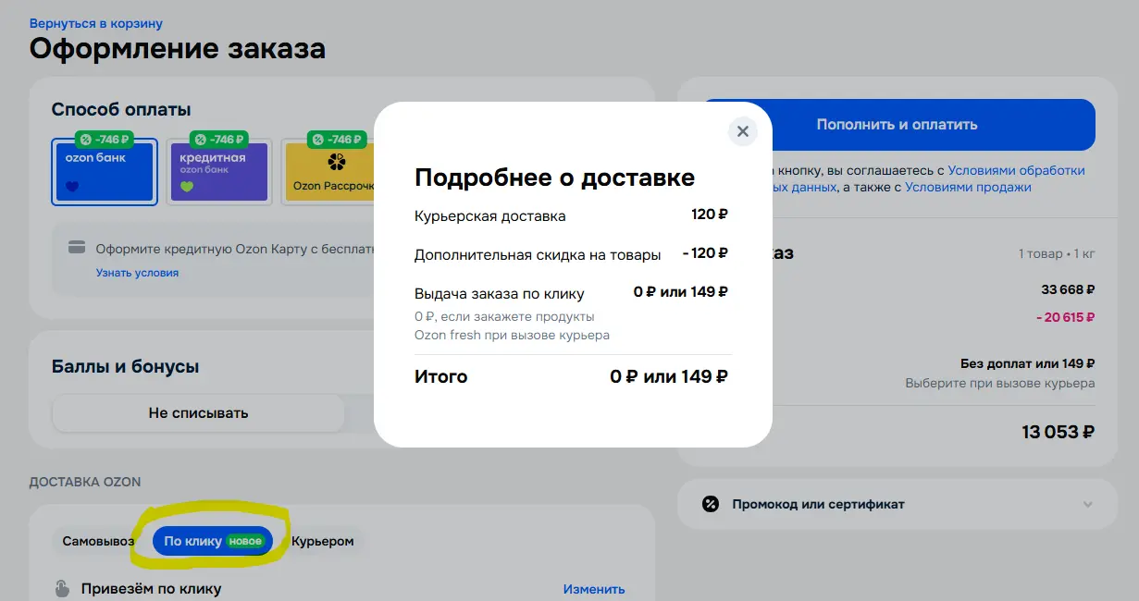Click the 'Баллы и бонусы' heading

[x=126, y=366]
